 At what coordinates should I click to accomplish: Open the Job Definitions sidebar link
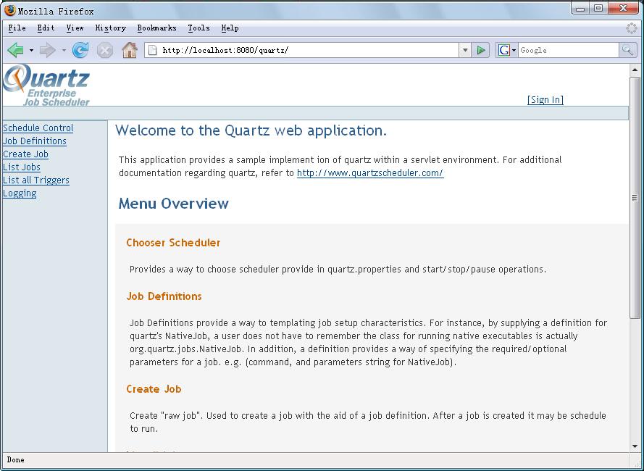[35, 141]
